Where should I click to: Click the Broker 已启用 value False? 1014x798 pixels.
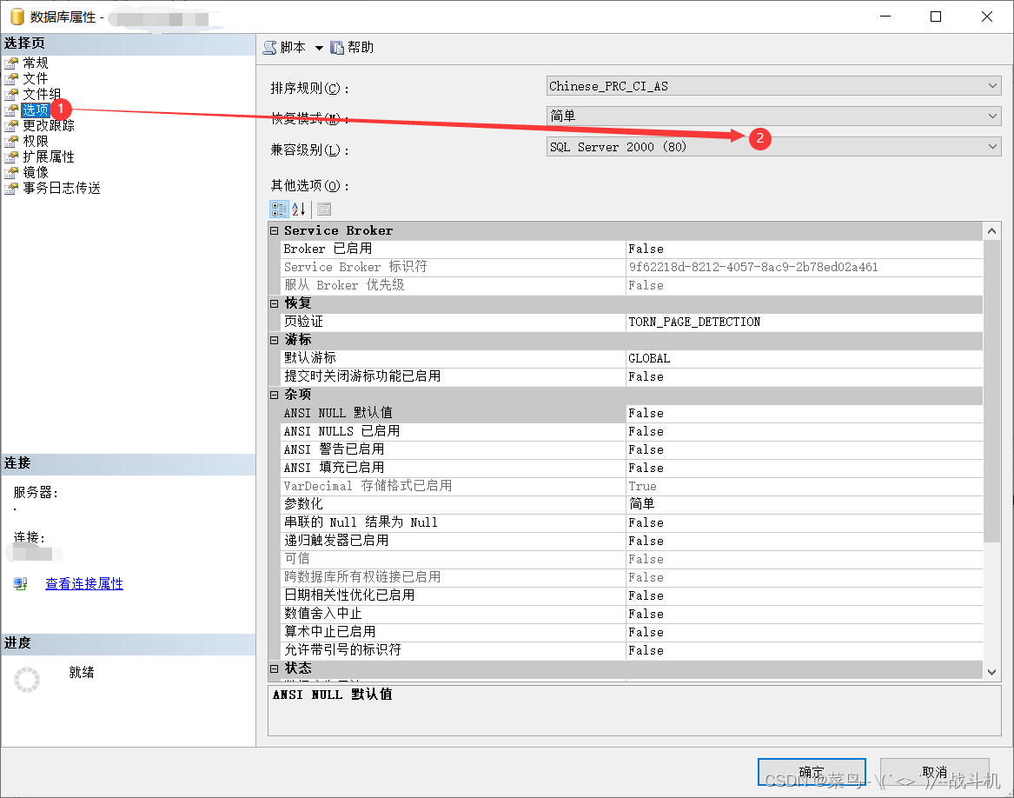[x=804, y=249]
